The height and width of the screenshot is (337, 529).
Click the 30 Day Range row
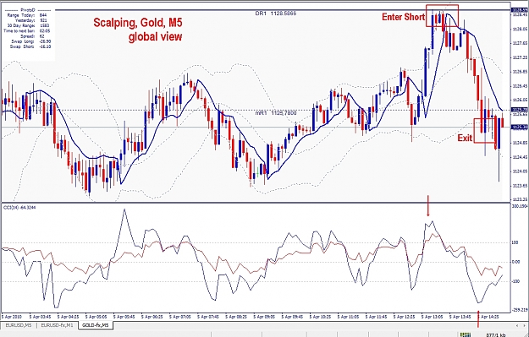pos(28,25)
